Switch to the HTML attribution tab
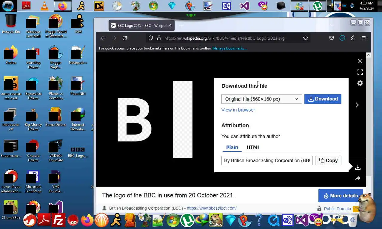Screen dimensions: 382x229 [x=253, y=147]
